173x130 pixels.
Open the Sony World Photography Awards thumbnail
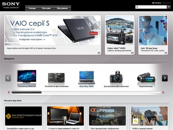(x=24, y=116)
